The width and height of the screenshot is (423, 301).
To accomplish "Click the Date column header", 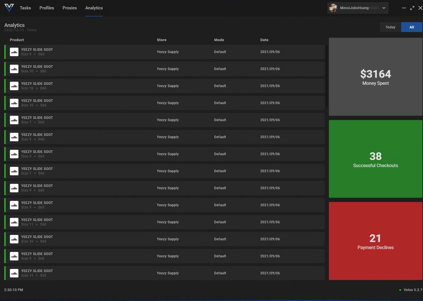I will (264, 40).
